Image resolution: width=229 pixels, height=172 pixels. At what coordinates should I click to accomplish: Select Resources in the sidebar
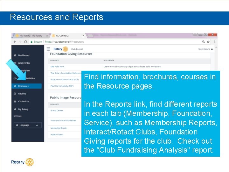click(27, 86)
